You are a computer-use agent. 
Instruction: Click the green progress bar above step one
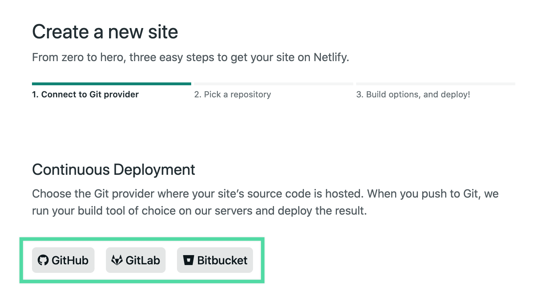(x=112, y=84)
